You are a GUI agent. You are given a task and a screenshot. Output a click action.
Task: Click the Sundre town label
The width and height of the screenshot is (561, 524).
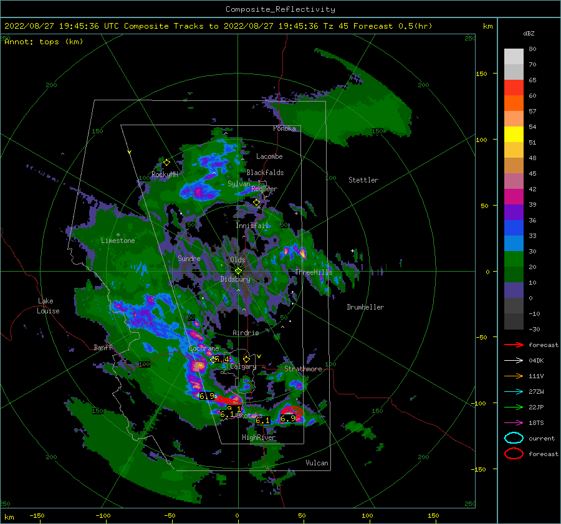(x=189, y=258)
